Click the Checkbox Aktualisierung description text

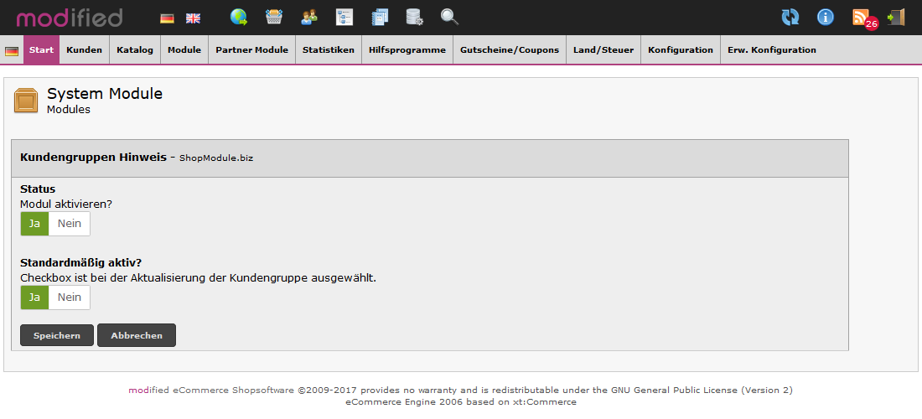pos(198,277)
